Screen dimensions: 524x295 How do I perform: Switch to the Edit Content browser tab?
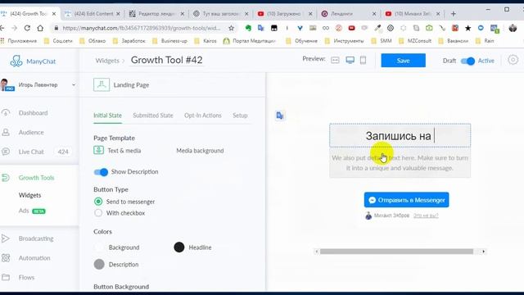coord(93,14)
